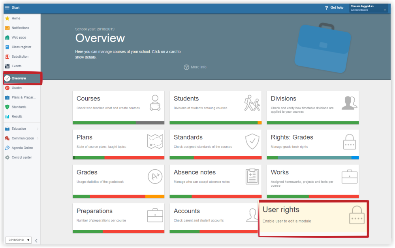Click the Home star icon
This screenshot has width=395, height=248.
coord(7,19)
